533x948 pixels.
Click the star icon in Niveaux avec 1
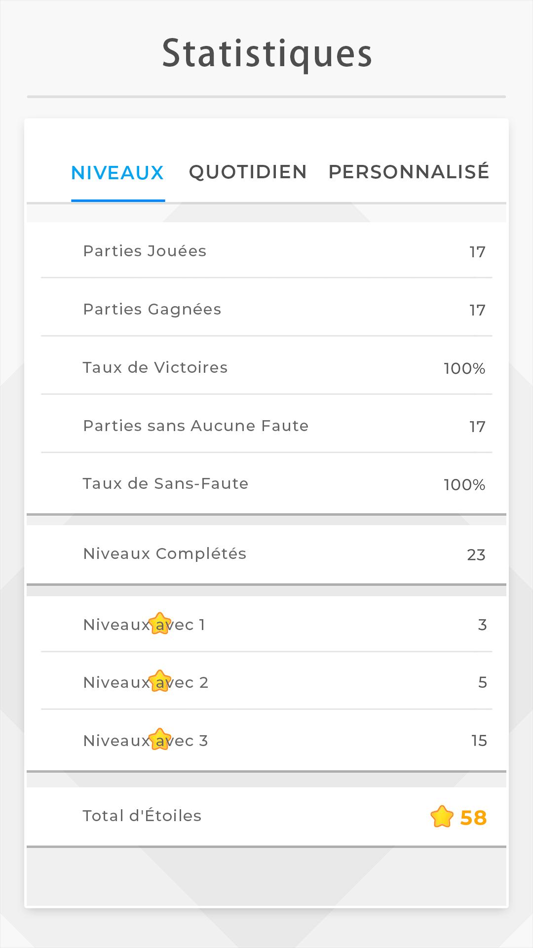click(x=160, y=623)
